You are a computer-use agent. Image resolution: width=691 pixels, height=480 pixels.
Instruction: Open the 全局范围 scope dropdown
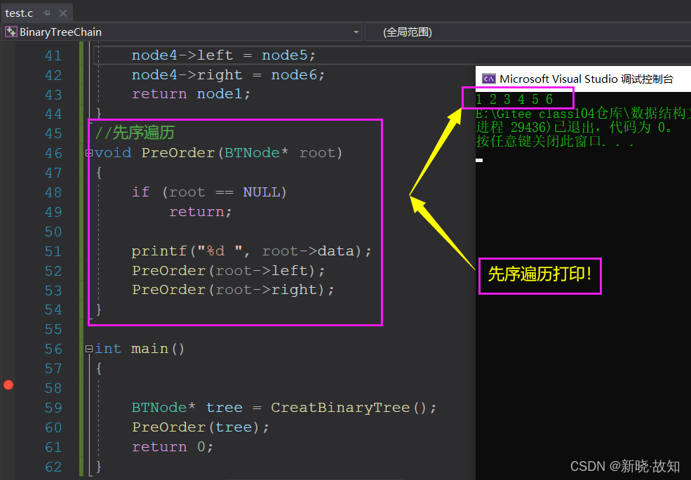coord(528,32)
